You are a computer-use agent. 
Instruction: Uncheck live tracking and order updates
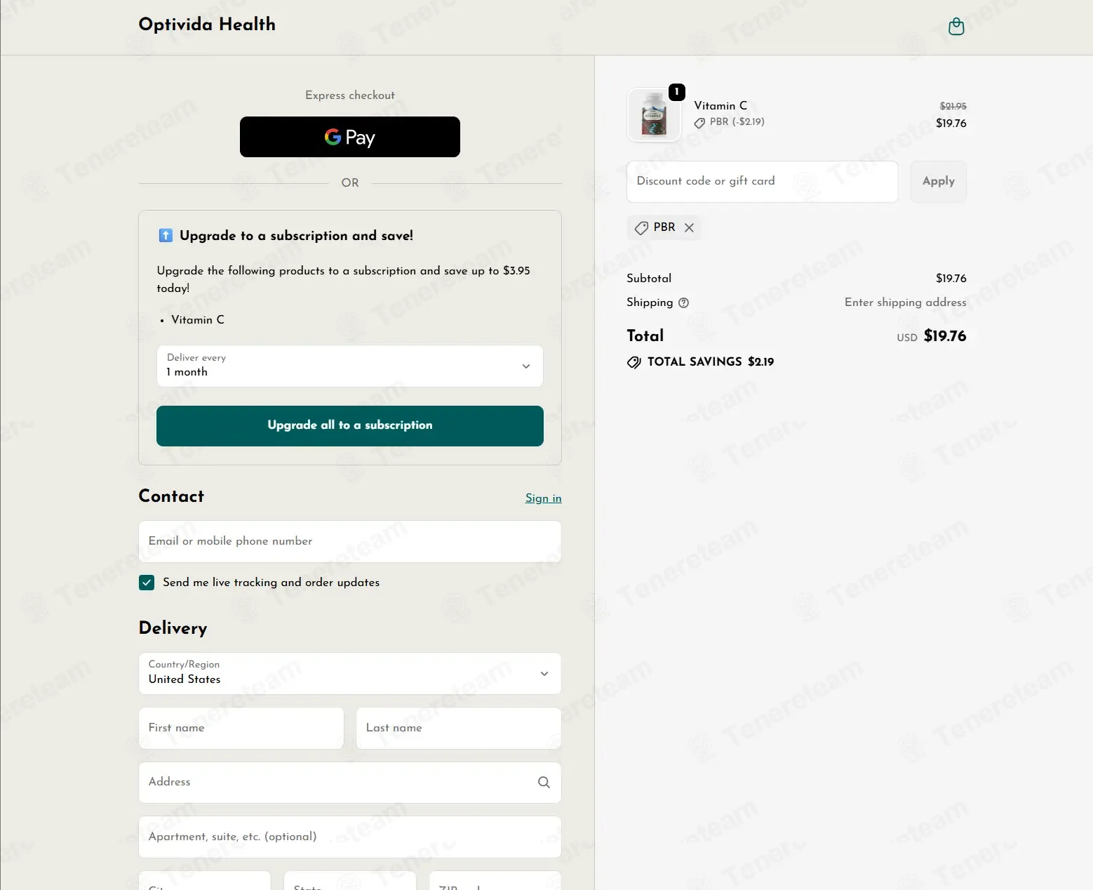pyautogui.click(x=147, y=583)
